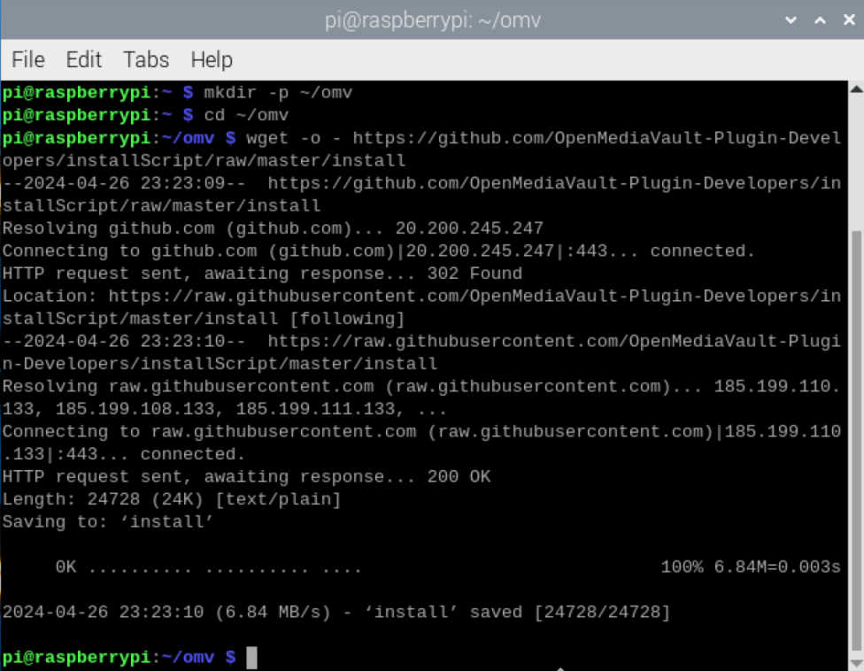Image resolution: width=864 pixels, height=671 pixels.
Task: Click the window title 'pi@raspberrypi: ~/omv'
Action: [x=433, y=20]
